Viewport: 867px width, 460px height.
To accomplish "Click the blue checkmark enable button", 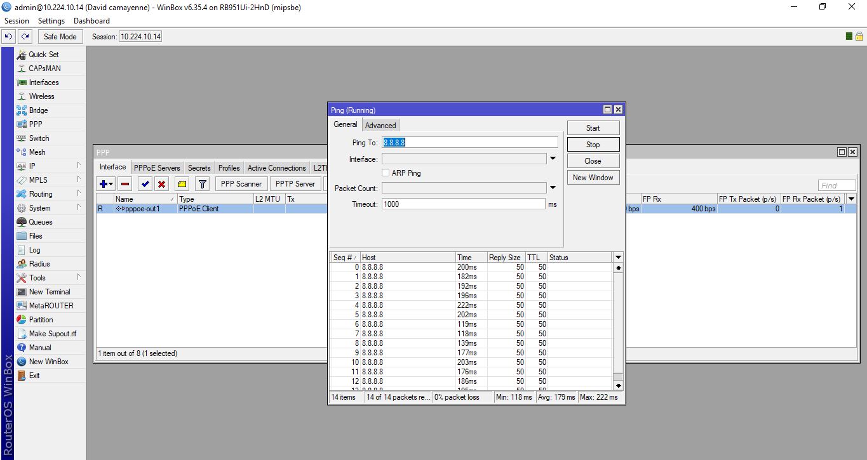I will coord(145,184).
